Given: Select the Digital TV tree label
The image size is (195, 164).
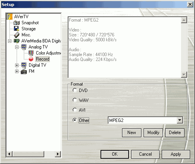Looking at the screenshot, I should (x=37, y=65).
